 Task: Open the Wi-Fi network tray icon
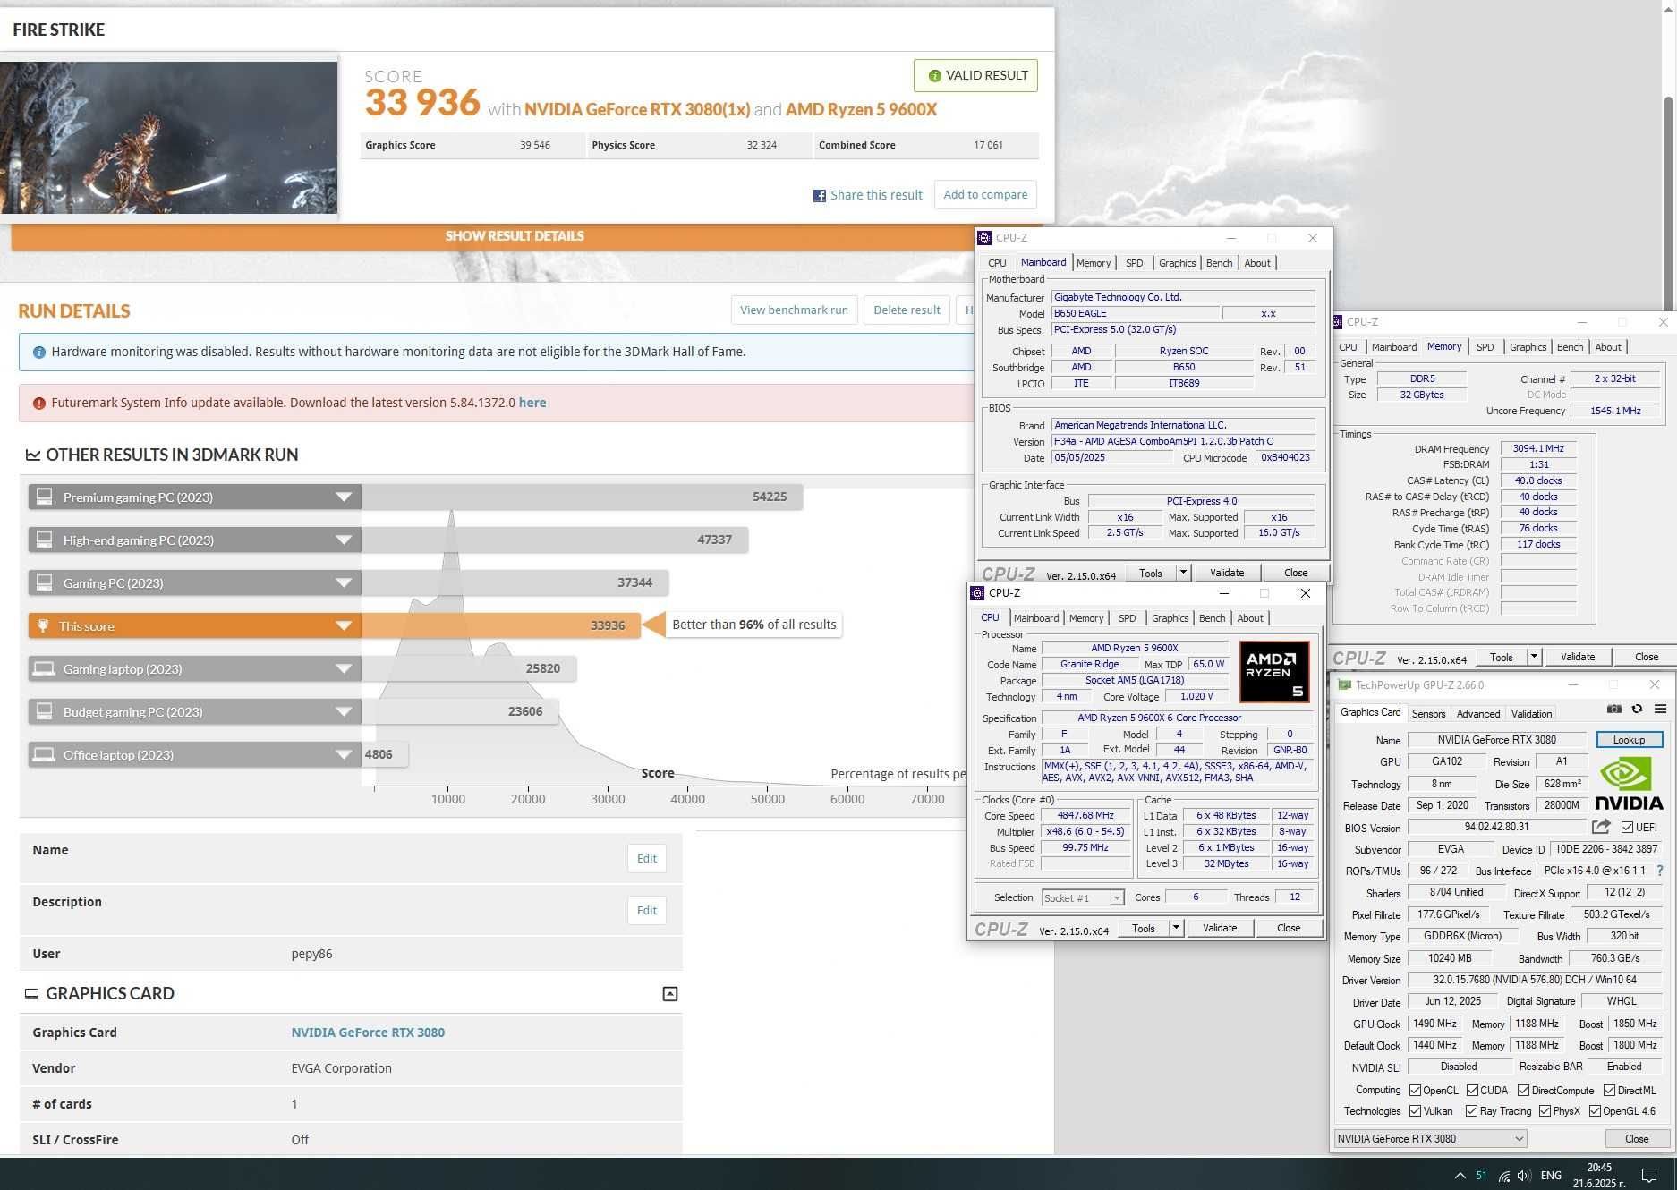pyautogui.click(x=1504, y=1176)
